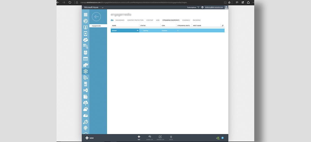Screen dimensions: 311x142
Task: Open All Items grid icon in sidebar
Action: click(x=86, y=15)
